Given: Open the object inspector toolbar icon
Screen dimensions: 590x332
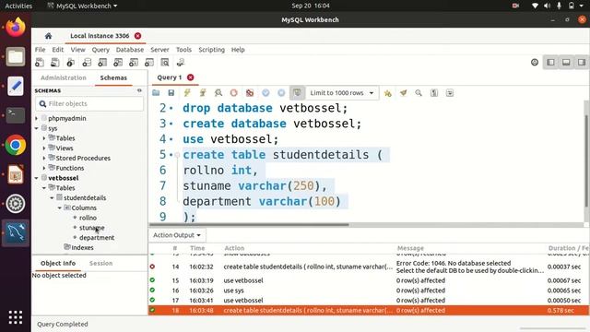Looking at the screenshot, I should [x=71, y=63].
